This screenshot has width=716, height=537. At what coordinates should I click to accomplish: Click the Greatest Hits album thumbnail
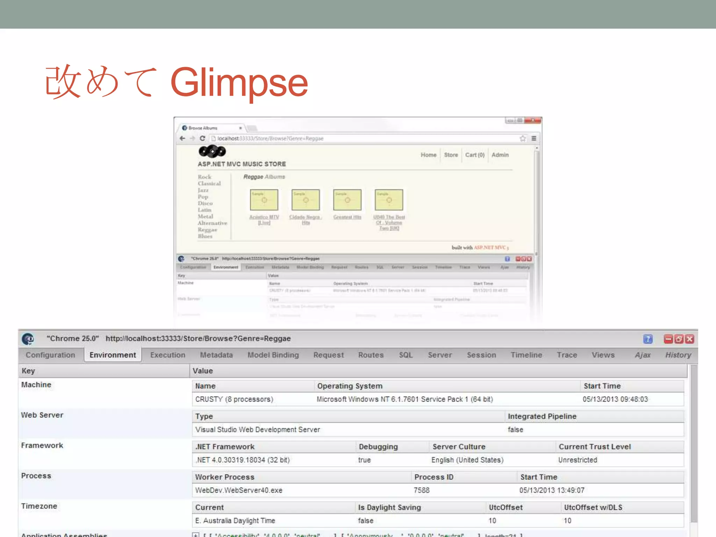coord(347,200)
